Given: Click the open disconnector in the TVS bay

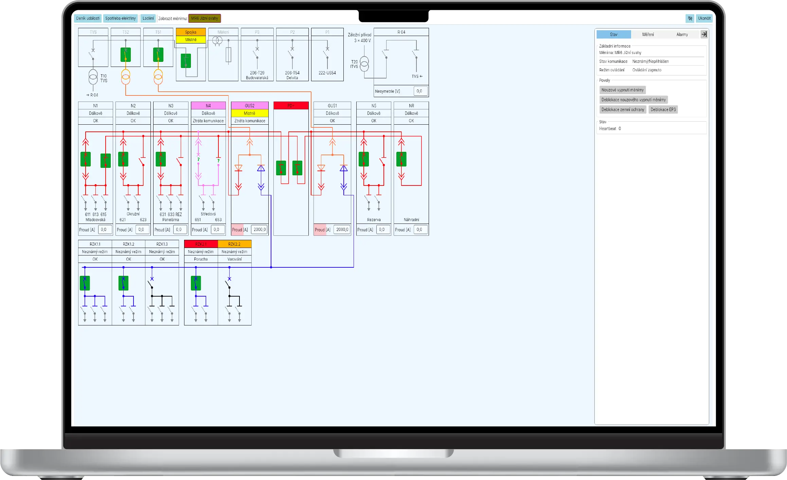Looking at the screenshot, I should click(x=92, y=54).
